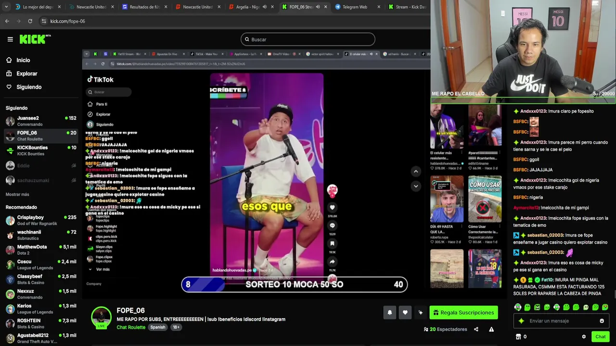This screenshot has width=616, height=346.
Task: Click the 20 Espectadores count
Action: [449, 329]
